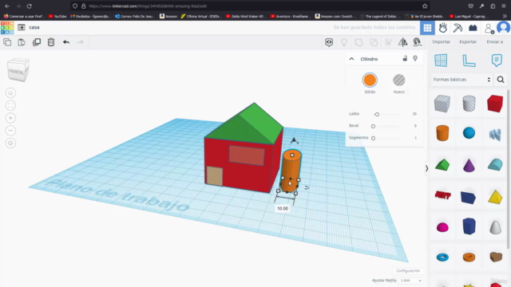
Task: Select the Sólido orange color option
Action: click(370, 80)
